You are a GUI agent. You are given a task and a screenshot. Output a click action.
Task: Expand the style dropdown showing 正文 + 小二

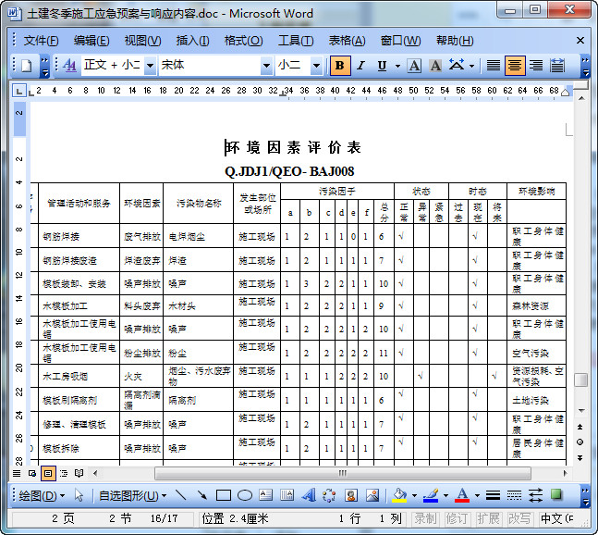[x=151, y=66]
